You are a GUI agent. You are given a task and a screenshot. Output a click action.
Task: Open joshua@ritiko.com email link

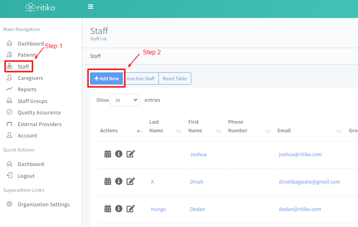coord(300,154)
